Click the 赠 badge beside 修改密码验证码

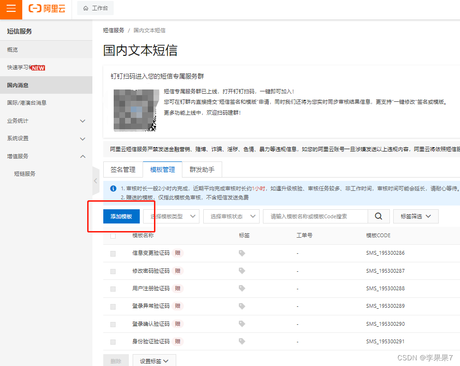[x=178, y=271]
